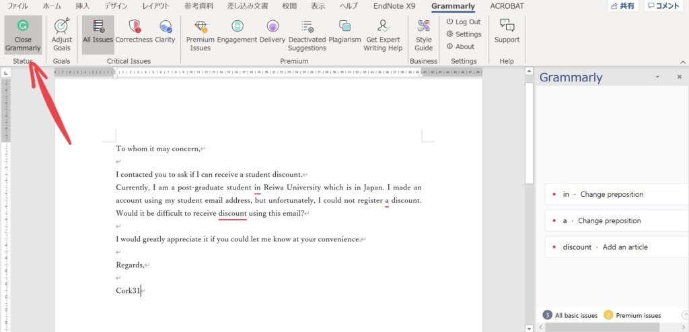This screenshot has width=689, height=332.
Task: Open the 'discount · Add an article' suggestion
Action: [x=616, y=247]
